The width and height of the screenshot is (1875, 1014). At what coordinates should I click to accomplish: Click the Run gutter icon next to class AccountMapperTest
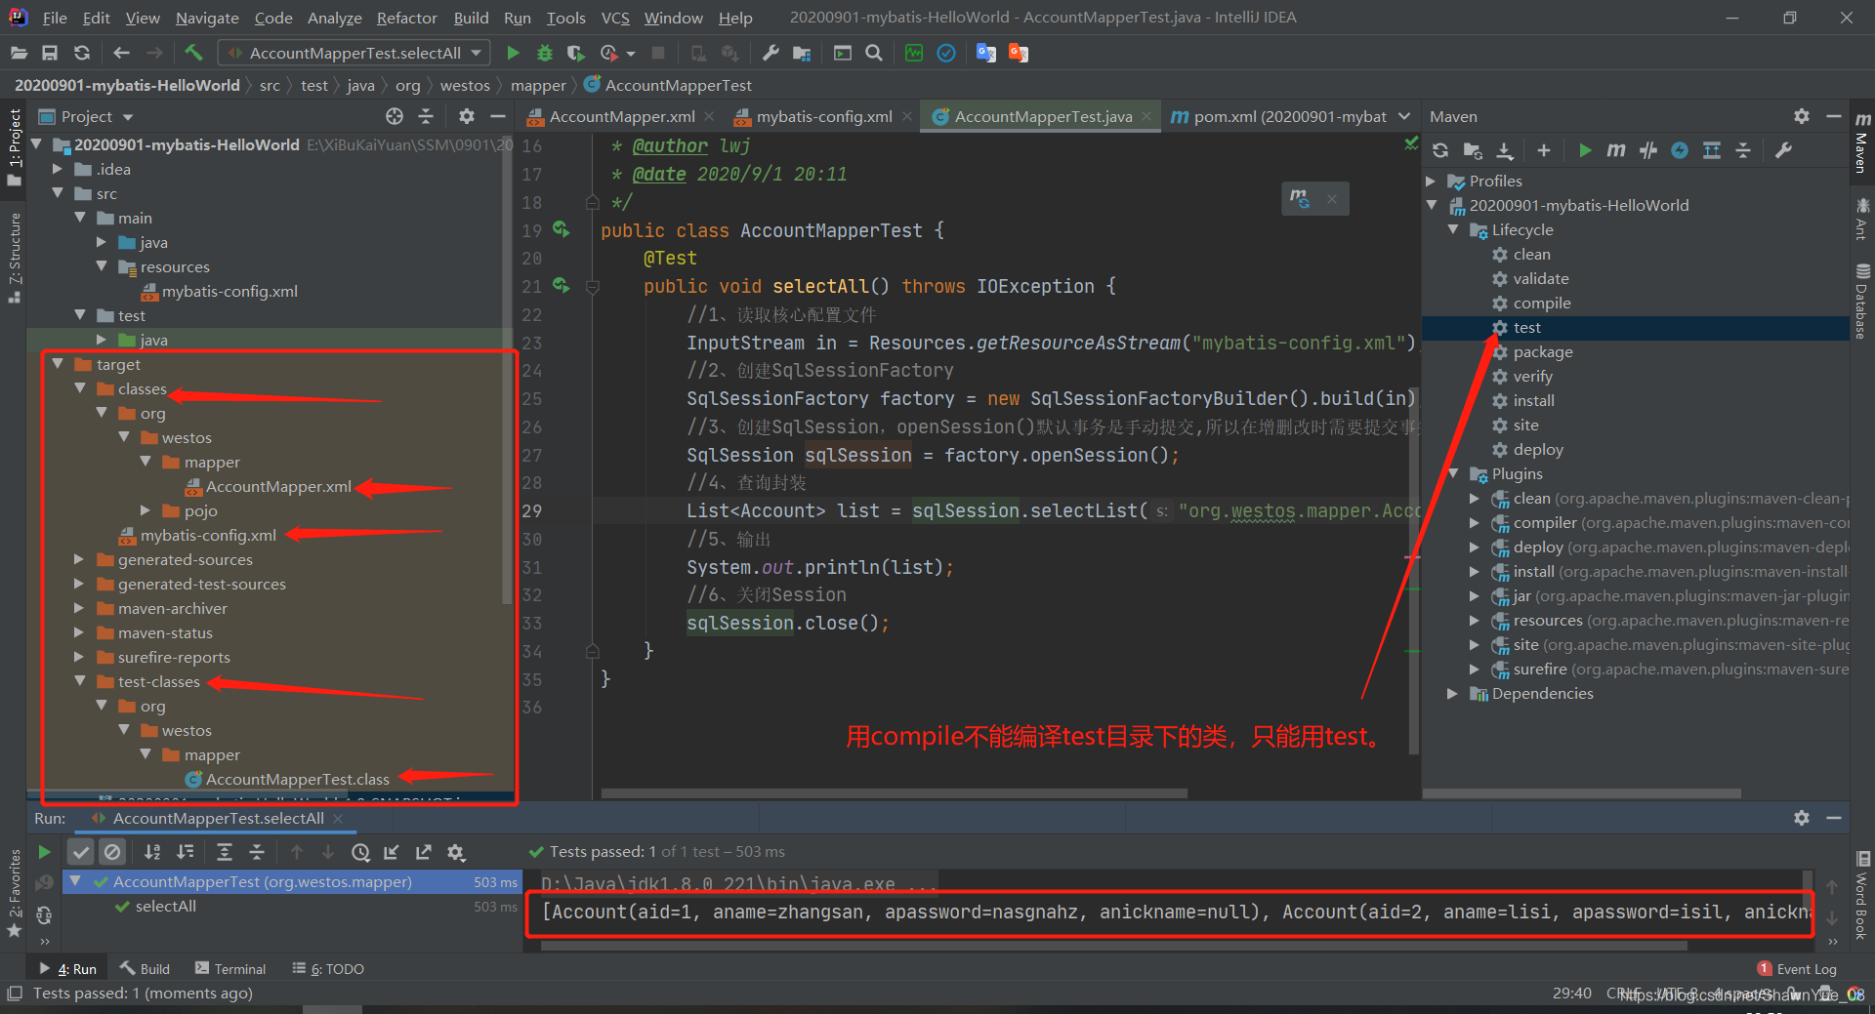pyautogui.click(x=561, y=229)
